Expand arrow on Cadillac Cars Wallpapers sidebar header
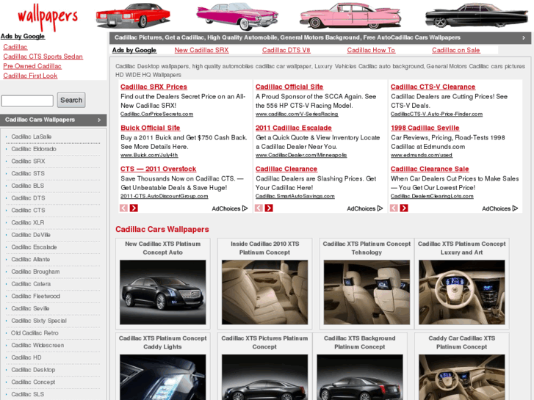The width and height of the screenshot is (534, 400). coord(99,120)
